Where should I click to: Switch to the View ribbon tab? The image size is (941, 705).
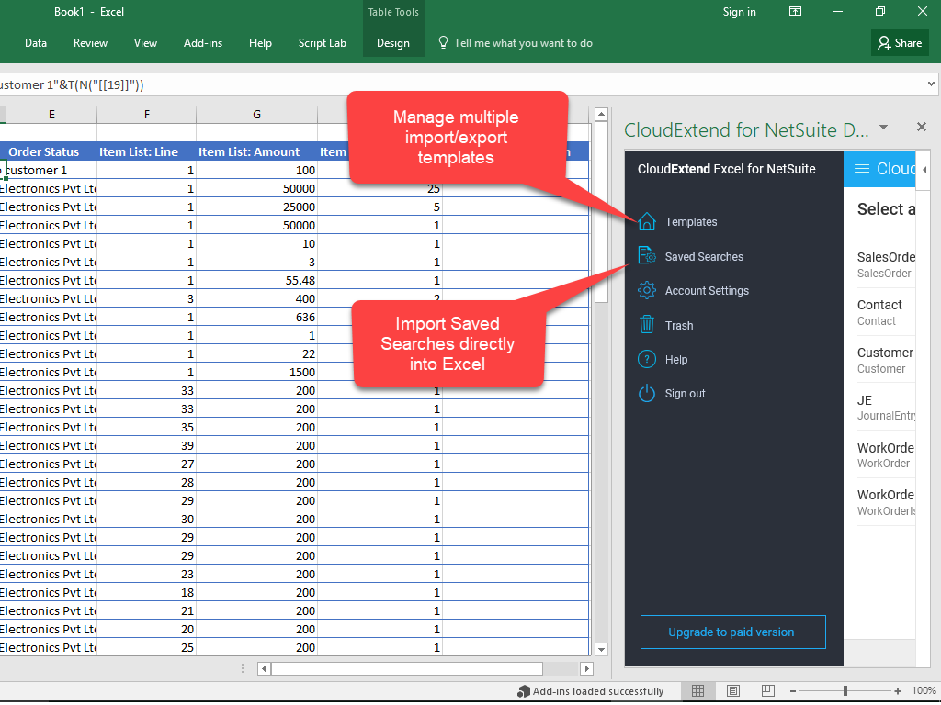(145, 43)
